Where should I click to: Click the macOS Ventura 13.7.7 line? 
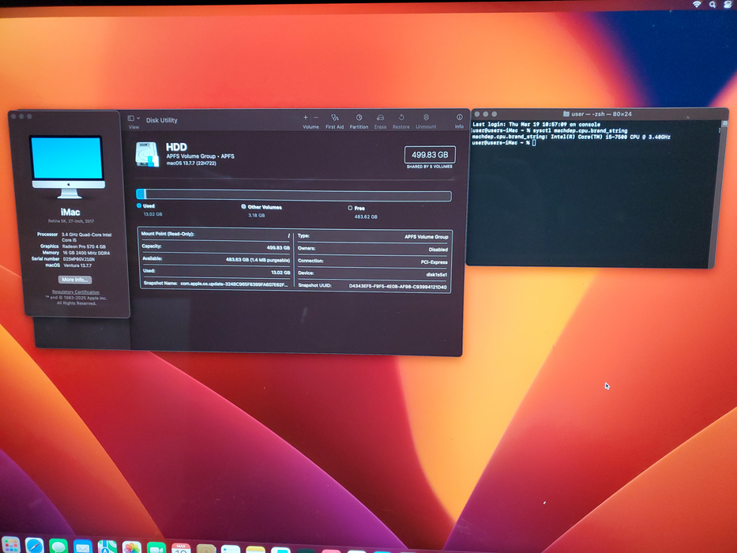click(68, 265)
